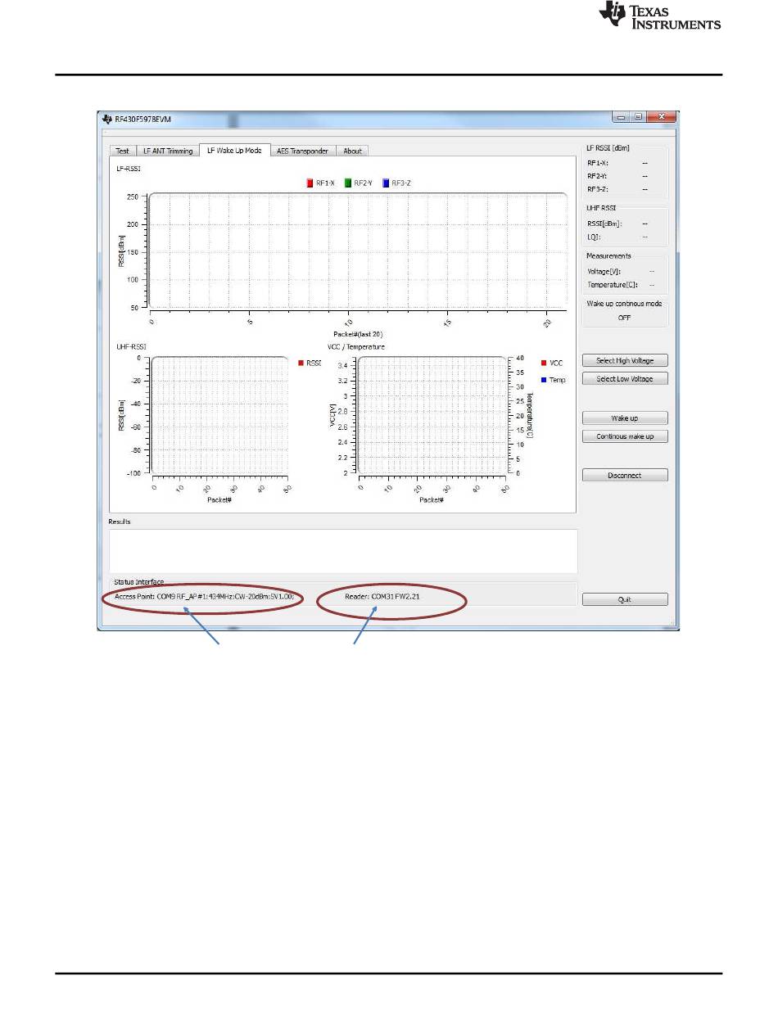Click the RSSI[dBm] label in UHF RSSI panel

coord(604,223)
